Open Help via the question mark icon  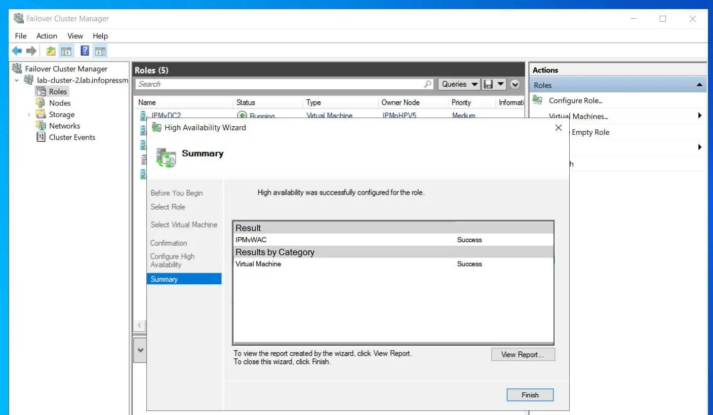pos(85,51)
